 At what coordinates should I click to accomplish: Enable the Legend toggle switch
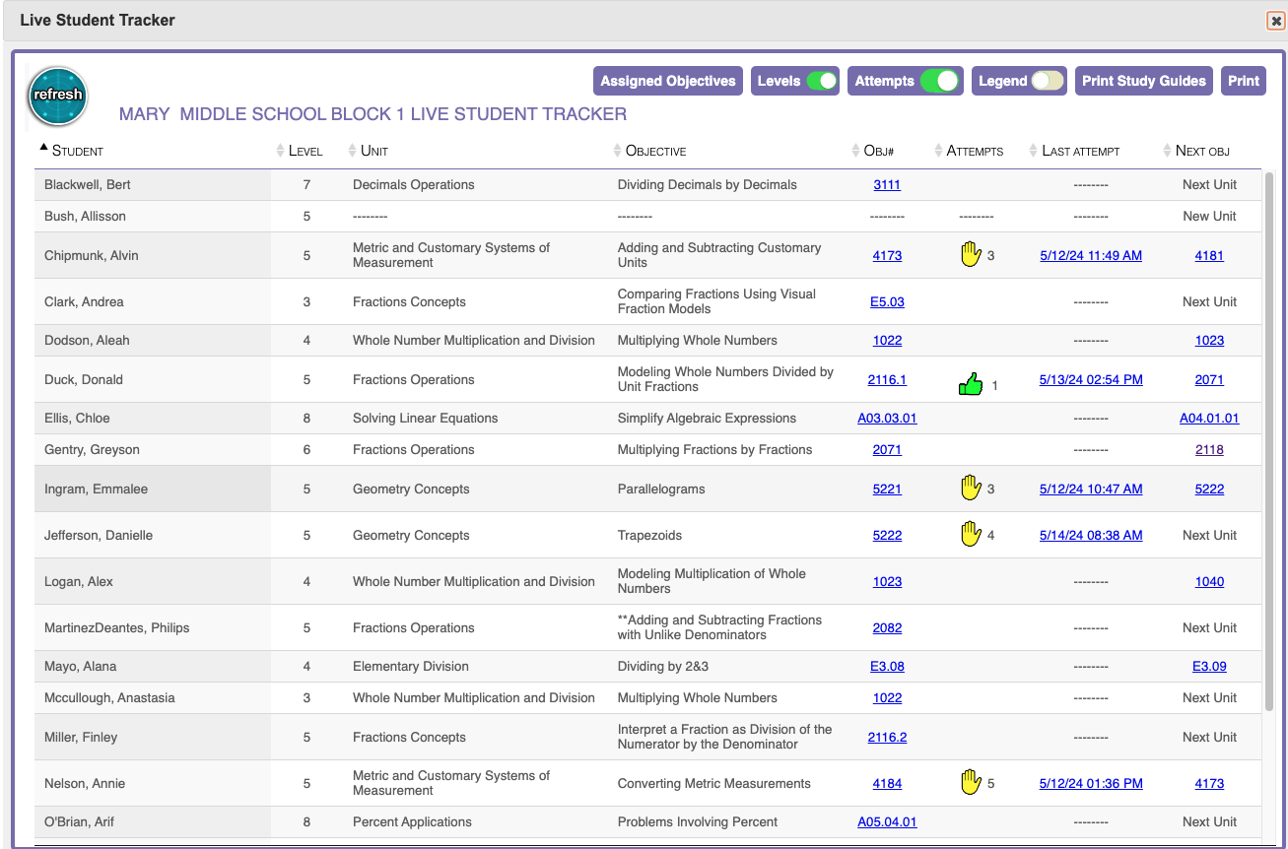tap(1047, 81)
